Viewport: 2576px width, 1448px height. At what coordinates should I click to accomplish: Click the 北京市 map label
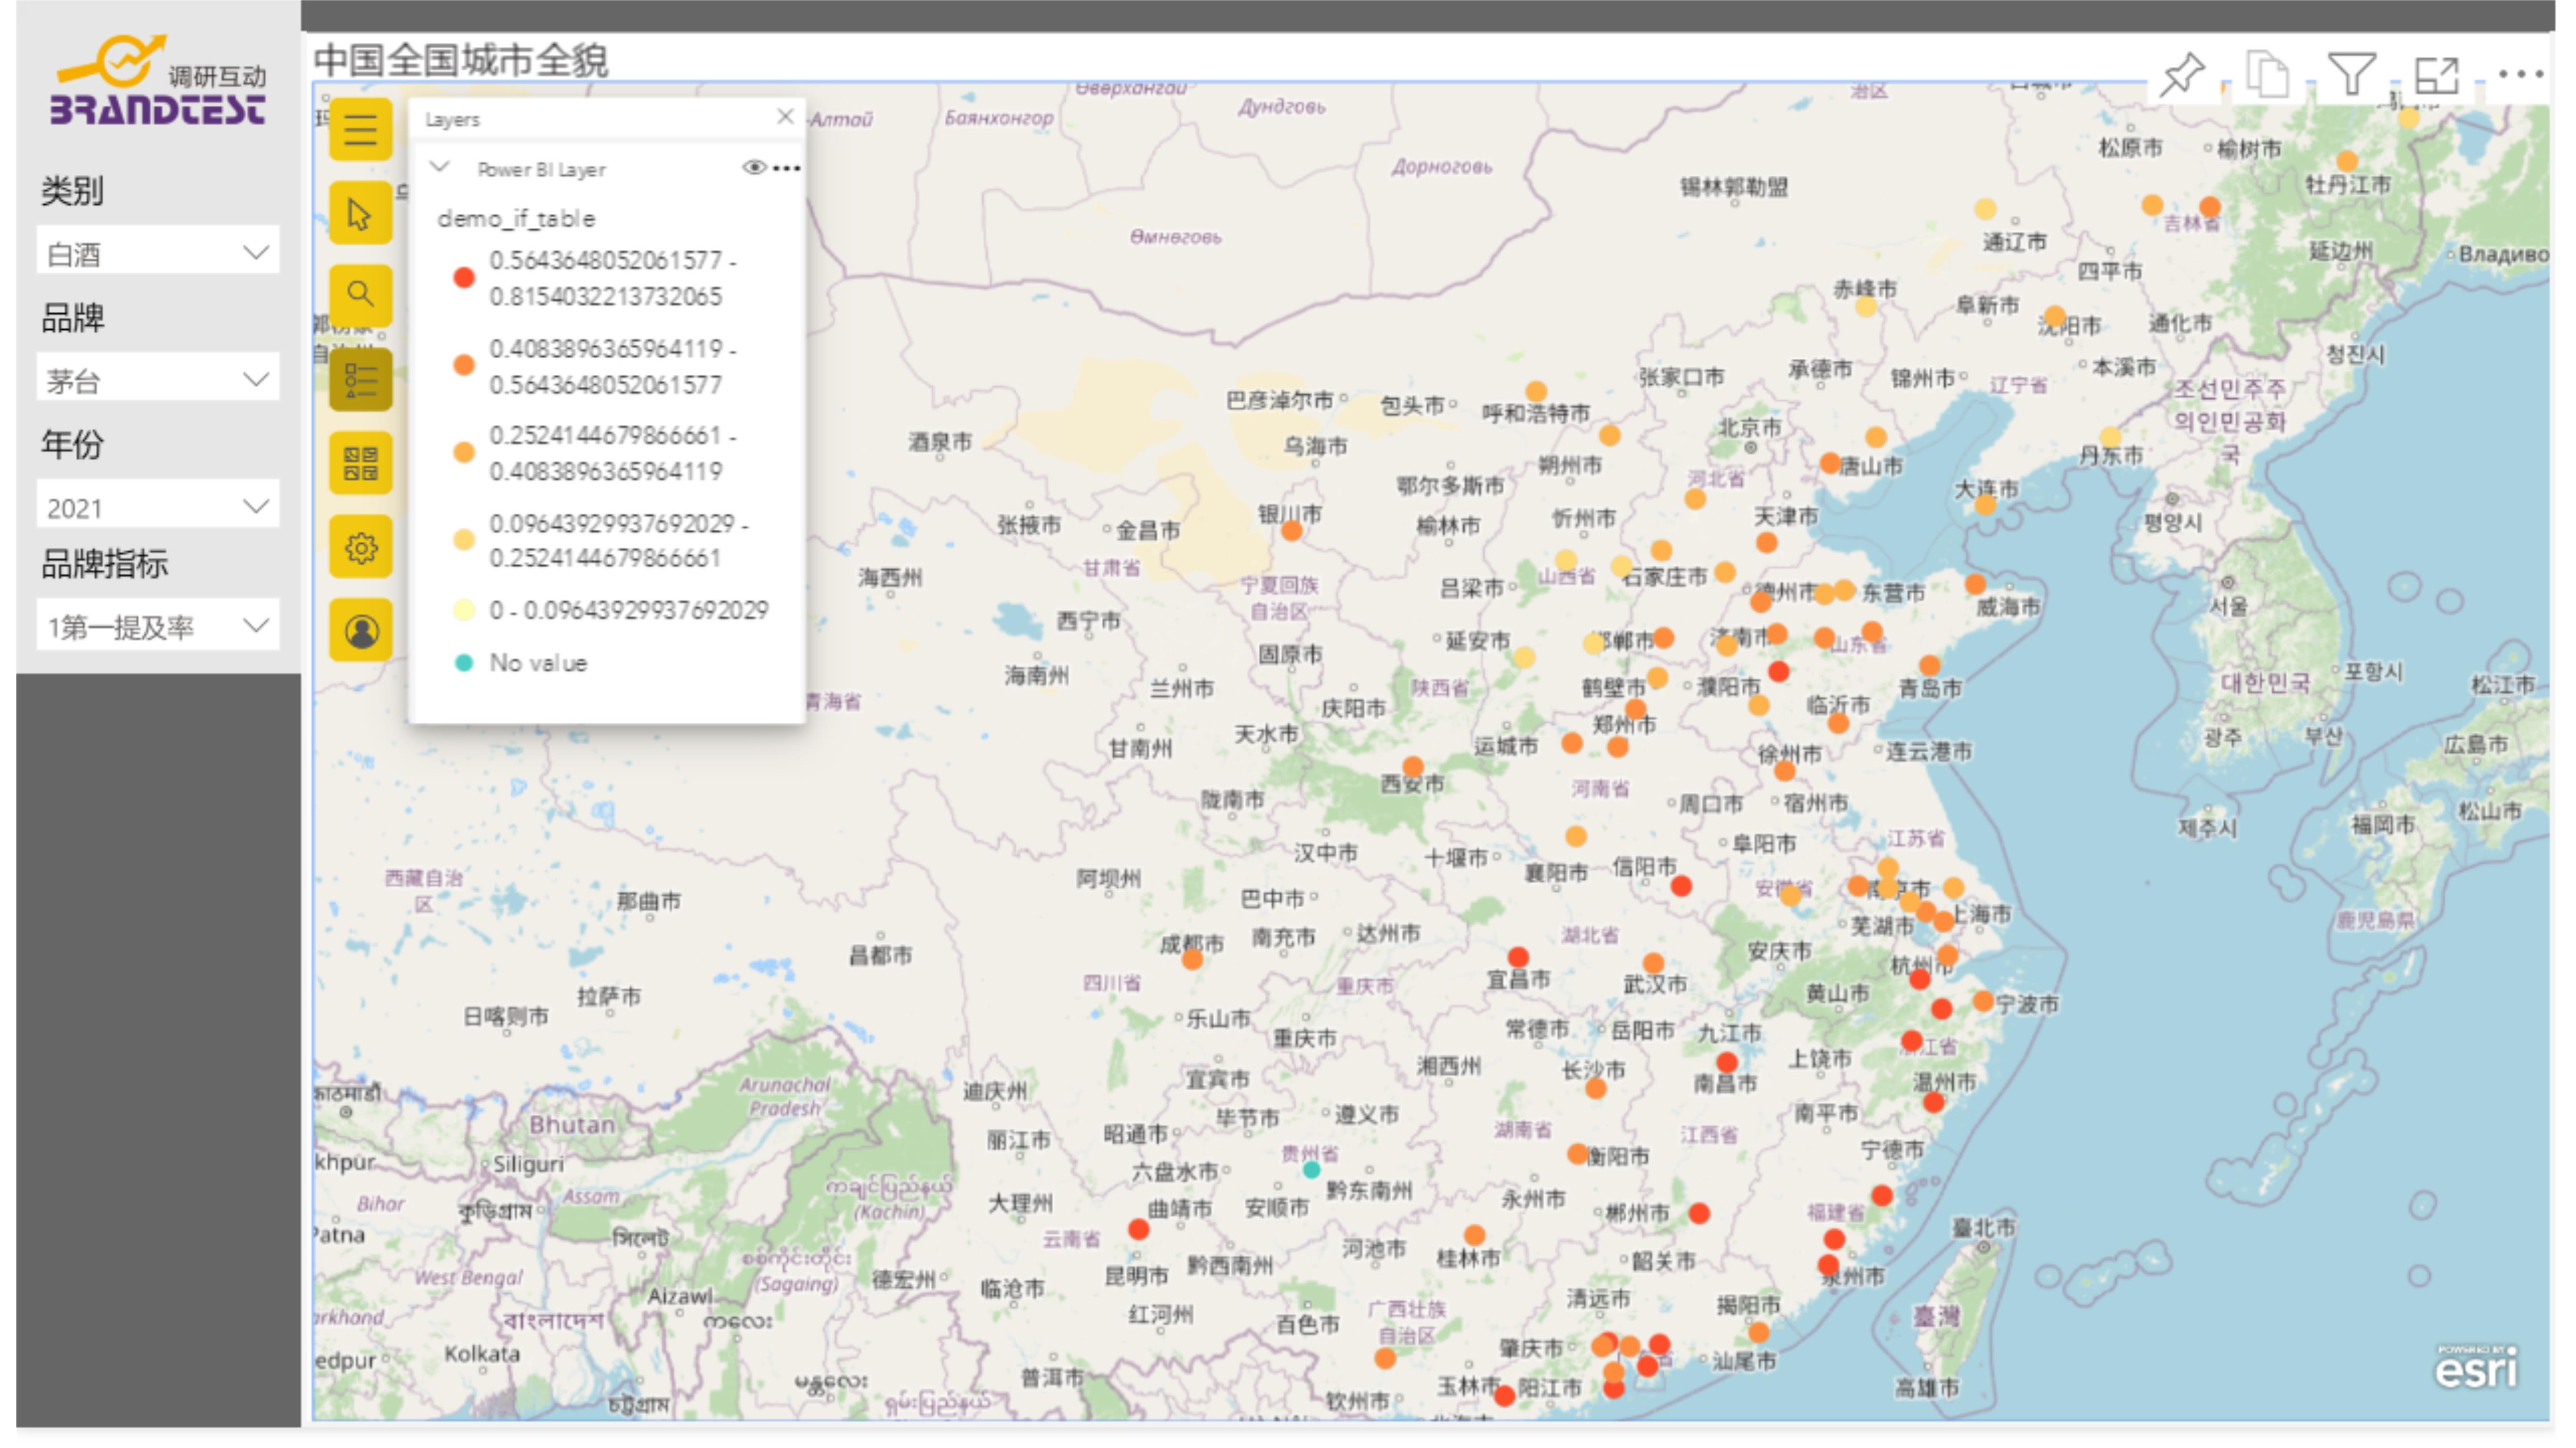(1750, 427)
